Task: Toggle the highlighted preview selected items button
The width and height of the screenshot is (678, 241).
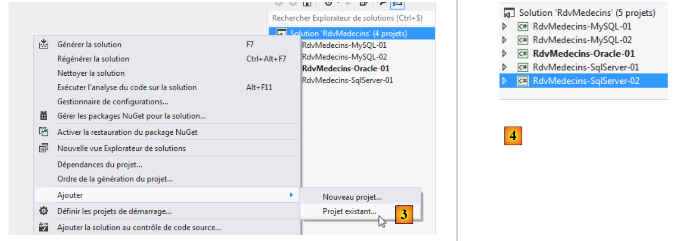Action: tap(397, 4)
